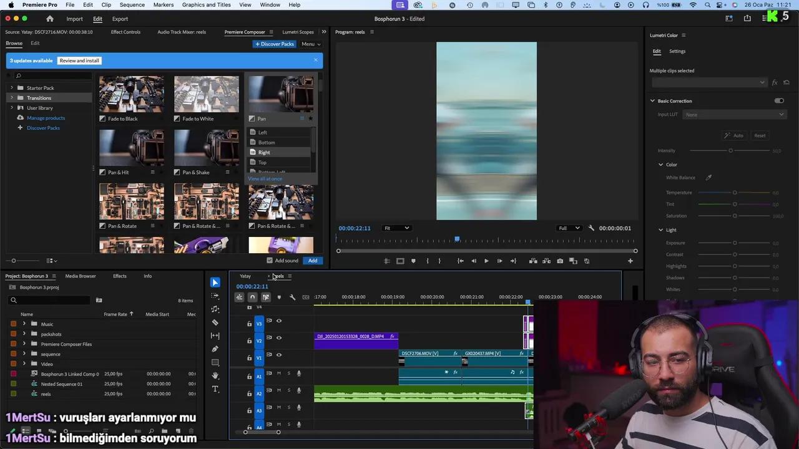The width and height of the screenshot is (799, 449).
Task: Expand the Music bin in Project panel
Action: tap(24, 324)
